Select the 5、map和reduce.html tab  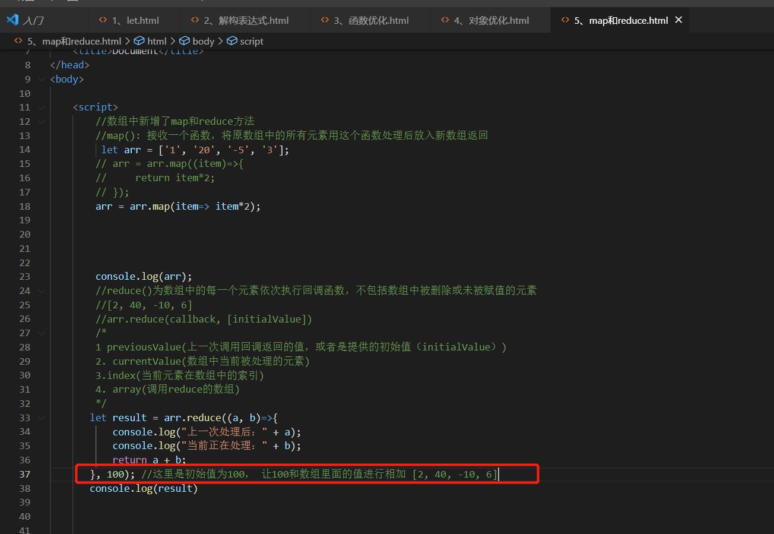click(620, 20)
